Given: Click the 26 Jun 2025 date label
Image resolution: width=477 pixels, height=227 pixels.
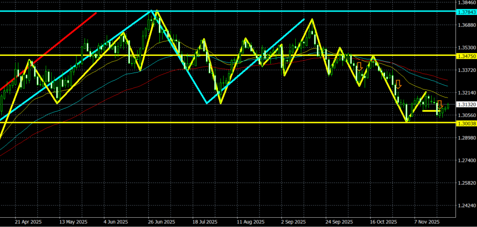Looking at the screenshot, I should pos(161,222).
